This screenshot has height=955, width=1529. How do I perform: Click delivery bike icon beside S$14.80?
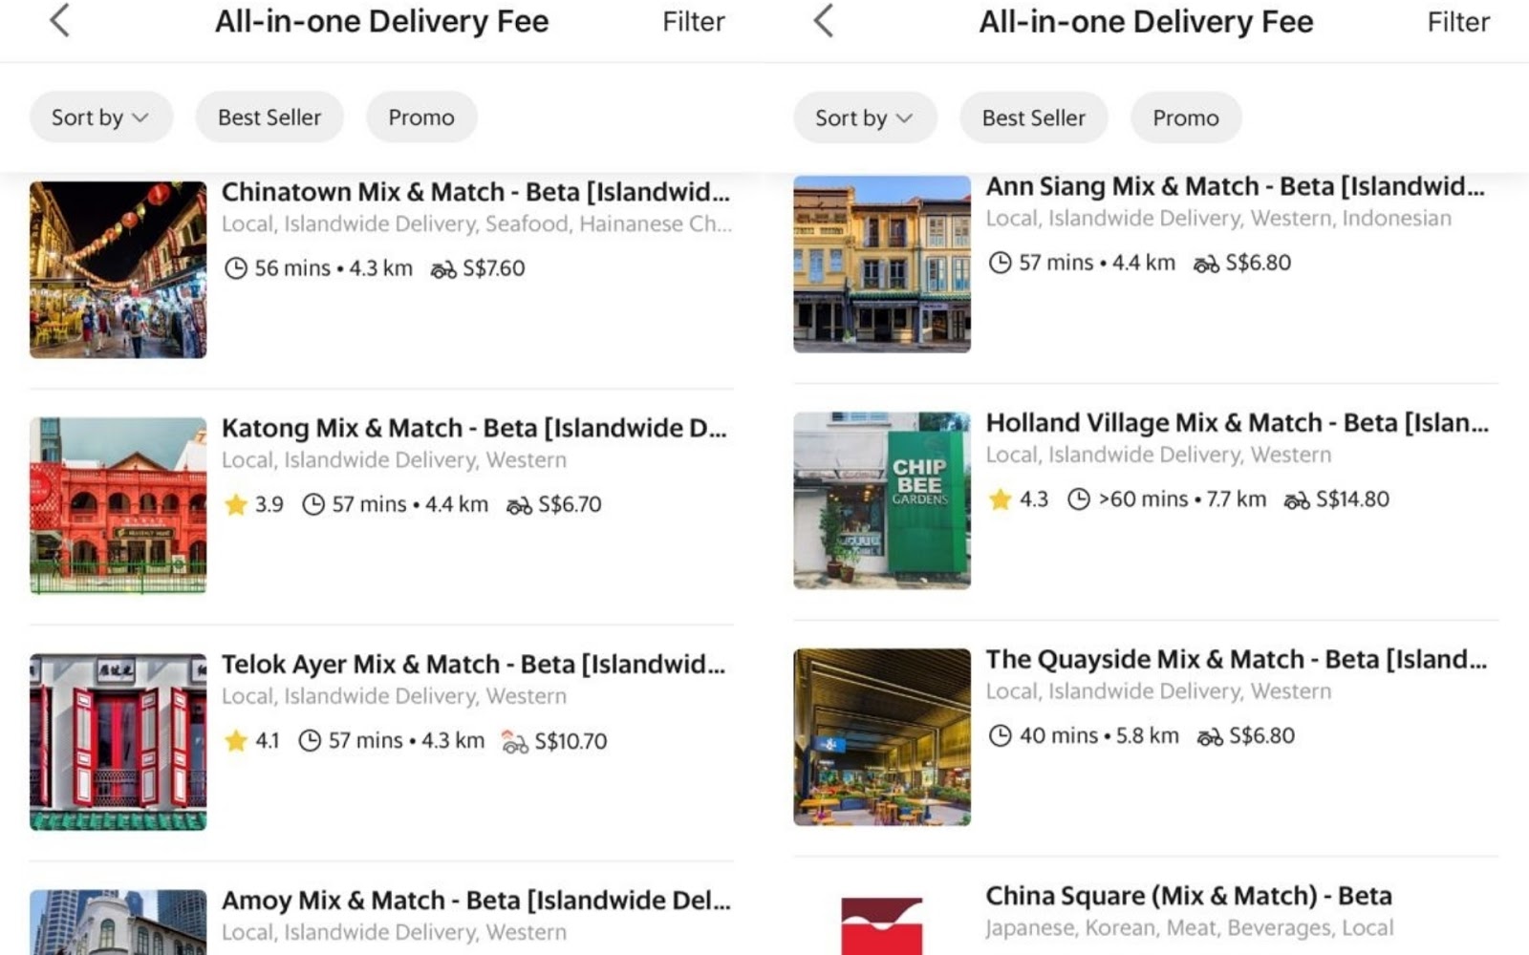(x=1297, y=499)
